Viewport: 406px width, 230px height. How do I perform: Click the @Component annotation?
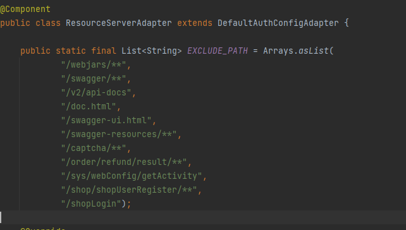pos(25,9)
